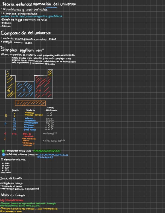165x213 pixels.
Task: Click the bullet "tiempo"
Action: click(x=6, y=26)
